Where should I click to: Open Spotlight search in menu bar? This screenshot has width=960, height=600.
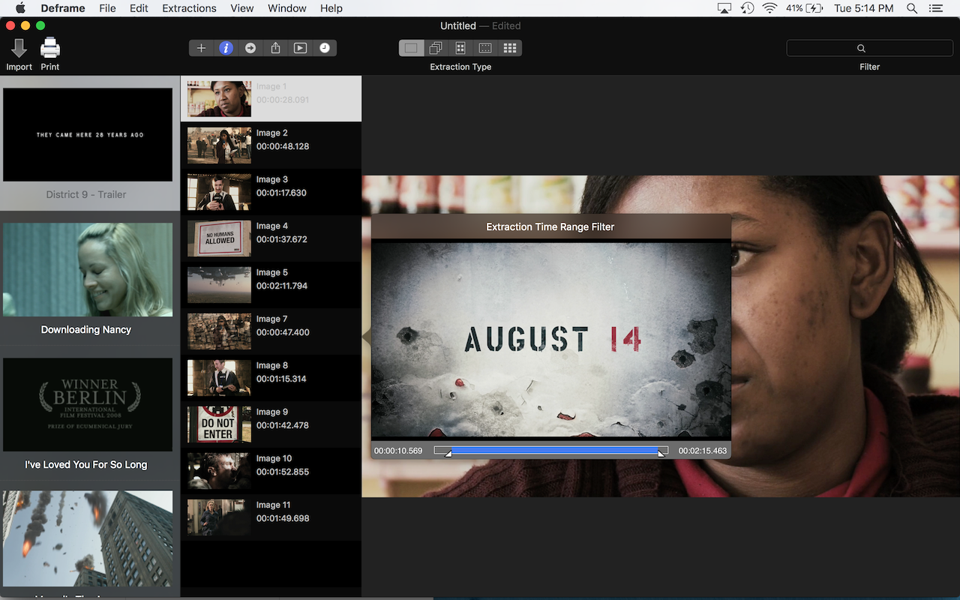point(912,8)
